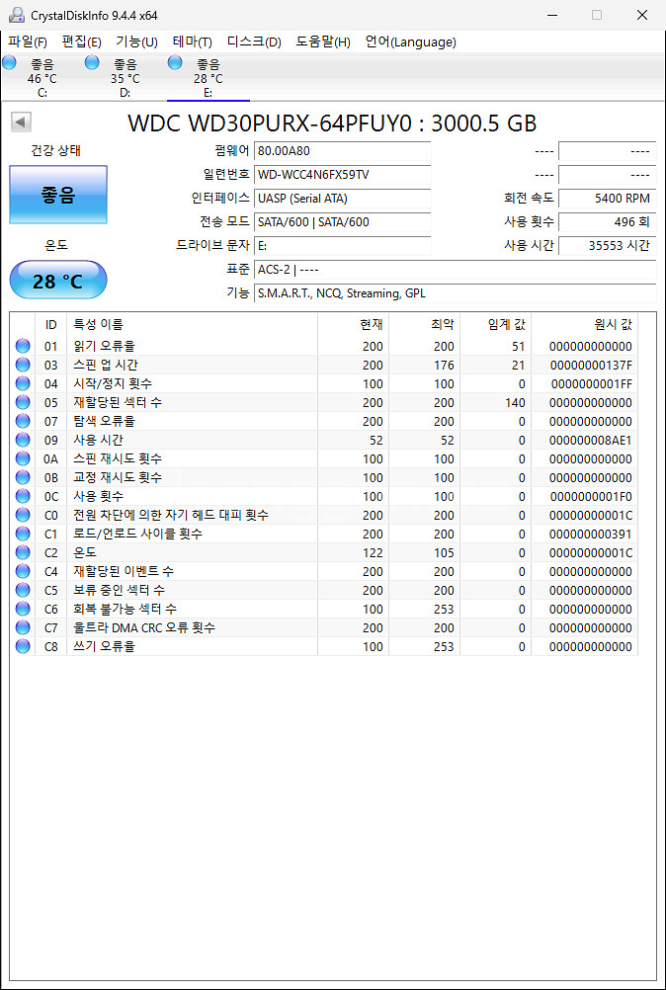Click the rotation rate field 5400 RPM
The height and width of the screenshot is (990, 666).
(x=608, y=199)
